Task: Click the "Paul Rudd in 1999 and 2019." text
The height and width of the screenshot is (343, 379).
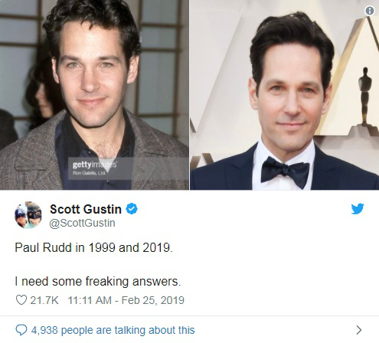Action: pyautogui.click(x=93, y=247)
